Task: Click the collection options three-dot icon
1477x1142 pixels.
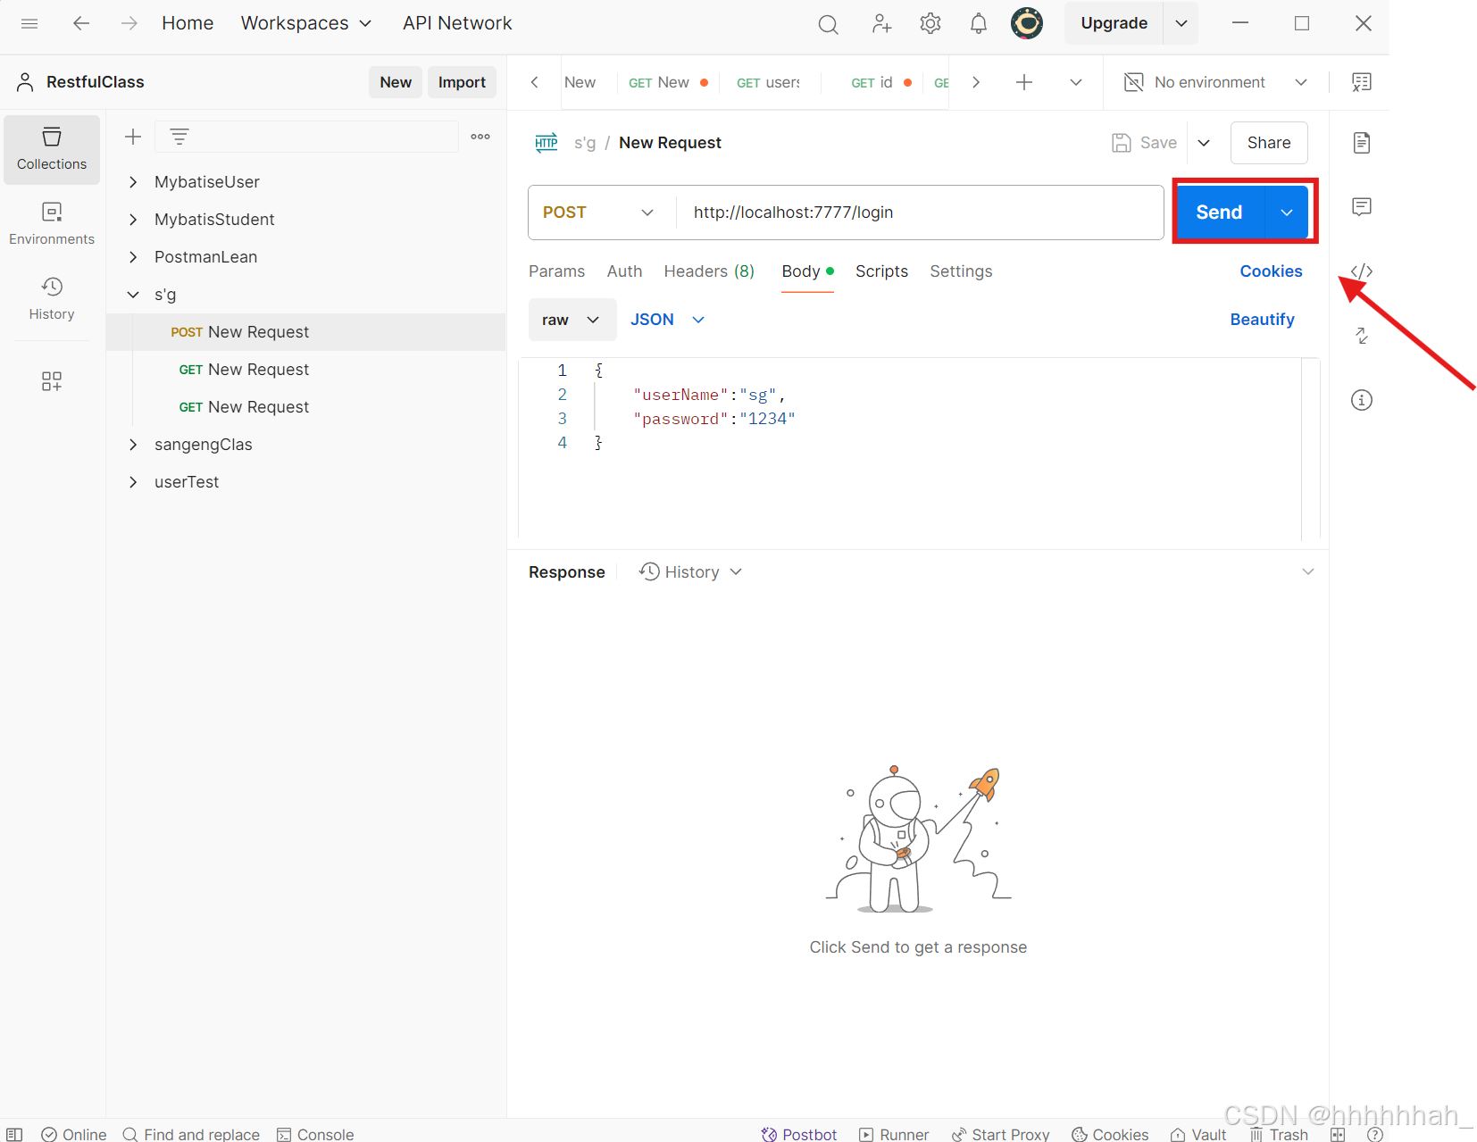Action: pyautogui.click(x=480, y=137)
